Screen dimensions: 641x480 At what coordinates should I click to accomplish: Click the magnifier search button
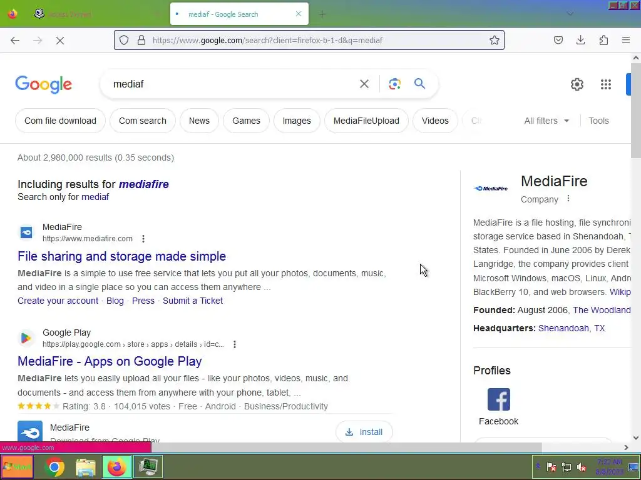(x=419, y=84)
